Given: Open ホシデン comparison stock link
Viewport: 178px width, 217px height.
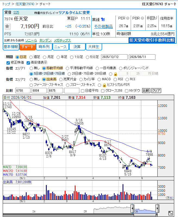Looking at the screenshot, I should click(45, 40).
